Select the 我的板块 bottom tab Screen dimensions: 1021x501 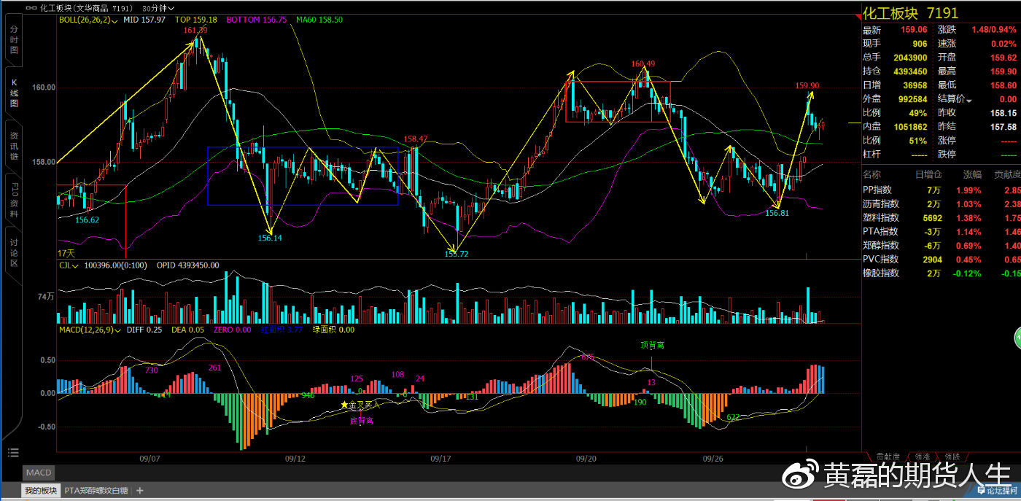[x=40, y=491]
